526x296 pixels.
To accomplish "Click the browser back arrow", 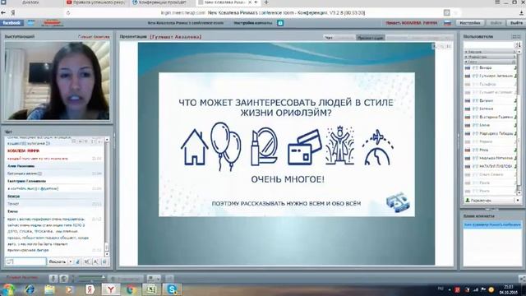I will tap(3, 13).
